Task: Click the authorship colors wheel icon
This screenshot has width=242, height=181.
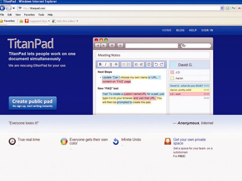Action: (x=149, y=64)
